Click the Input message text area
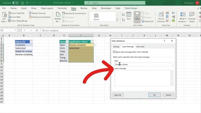This screenshot has width=201, height=113. coord(143,78)
